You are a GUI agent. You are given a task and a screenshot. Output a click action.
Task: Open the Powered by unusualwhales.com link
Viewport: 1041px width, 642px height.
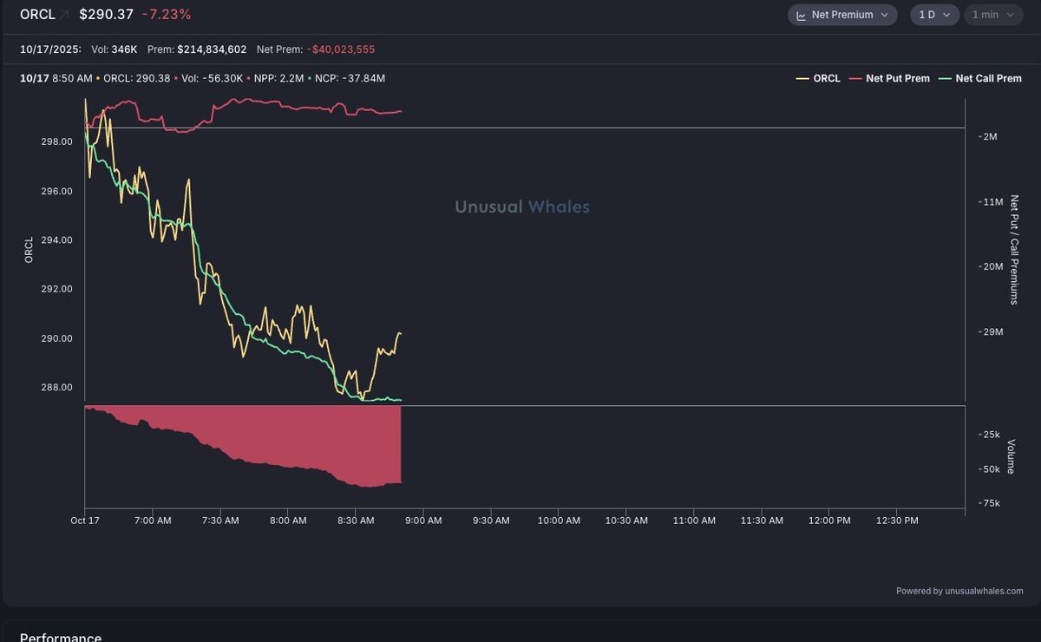(959, 591)
